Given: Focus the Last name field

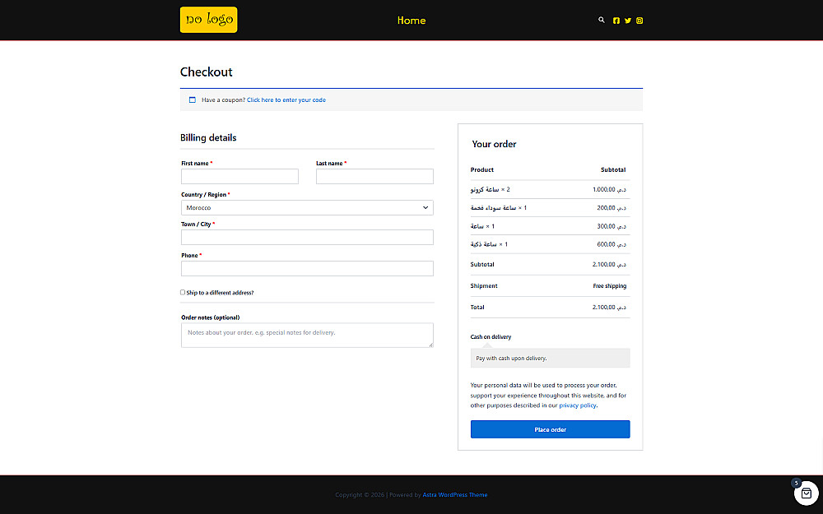Looking at the screenshot, I should tap(374, 176).
